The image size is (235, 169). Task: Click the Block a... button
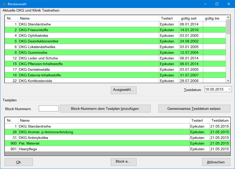[123, 162]
